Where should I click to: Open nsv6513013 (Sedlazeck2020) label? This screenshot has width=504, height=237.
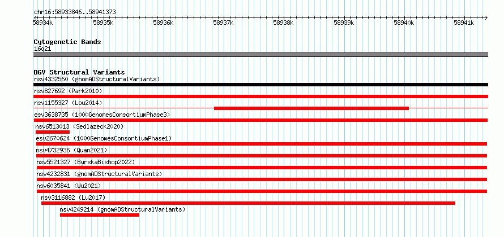click(79, 126)
